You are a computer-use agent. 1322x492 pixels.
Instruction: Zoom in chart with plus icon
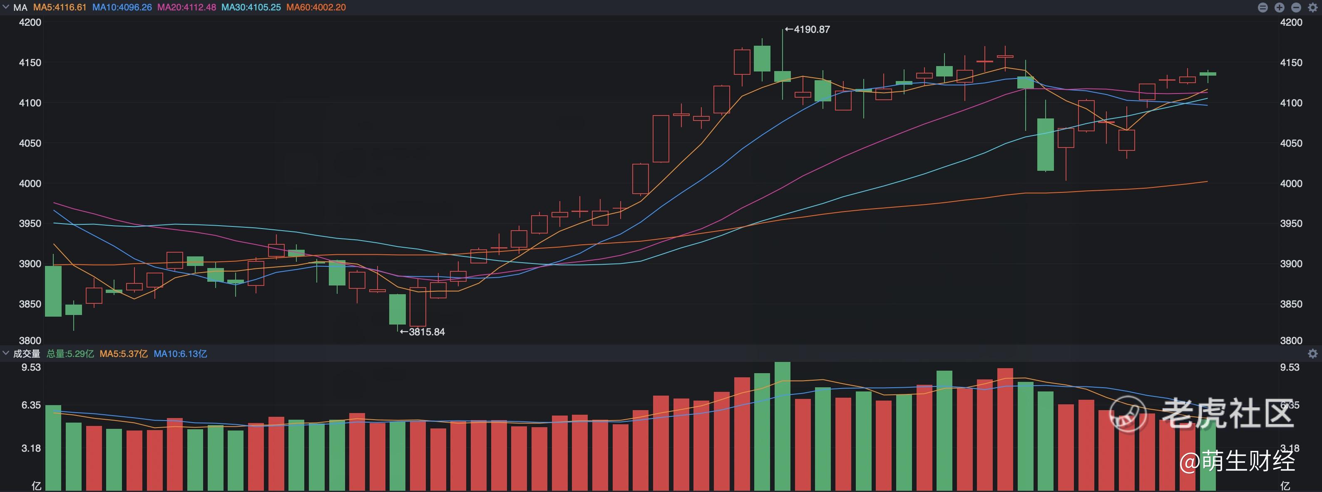[x=1280, y=7]
